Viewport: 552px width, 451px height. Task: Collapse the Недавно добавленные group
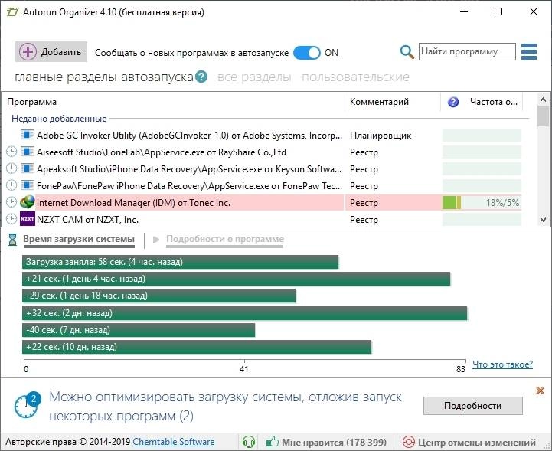[59, 119]
